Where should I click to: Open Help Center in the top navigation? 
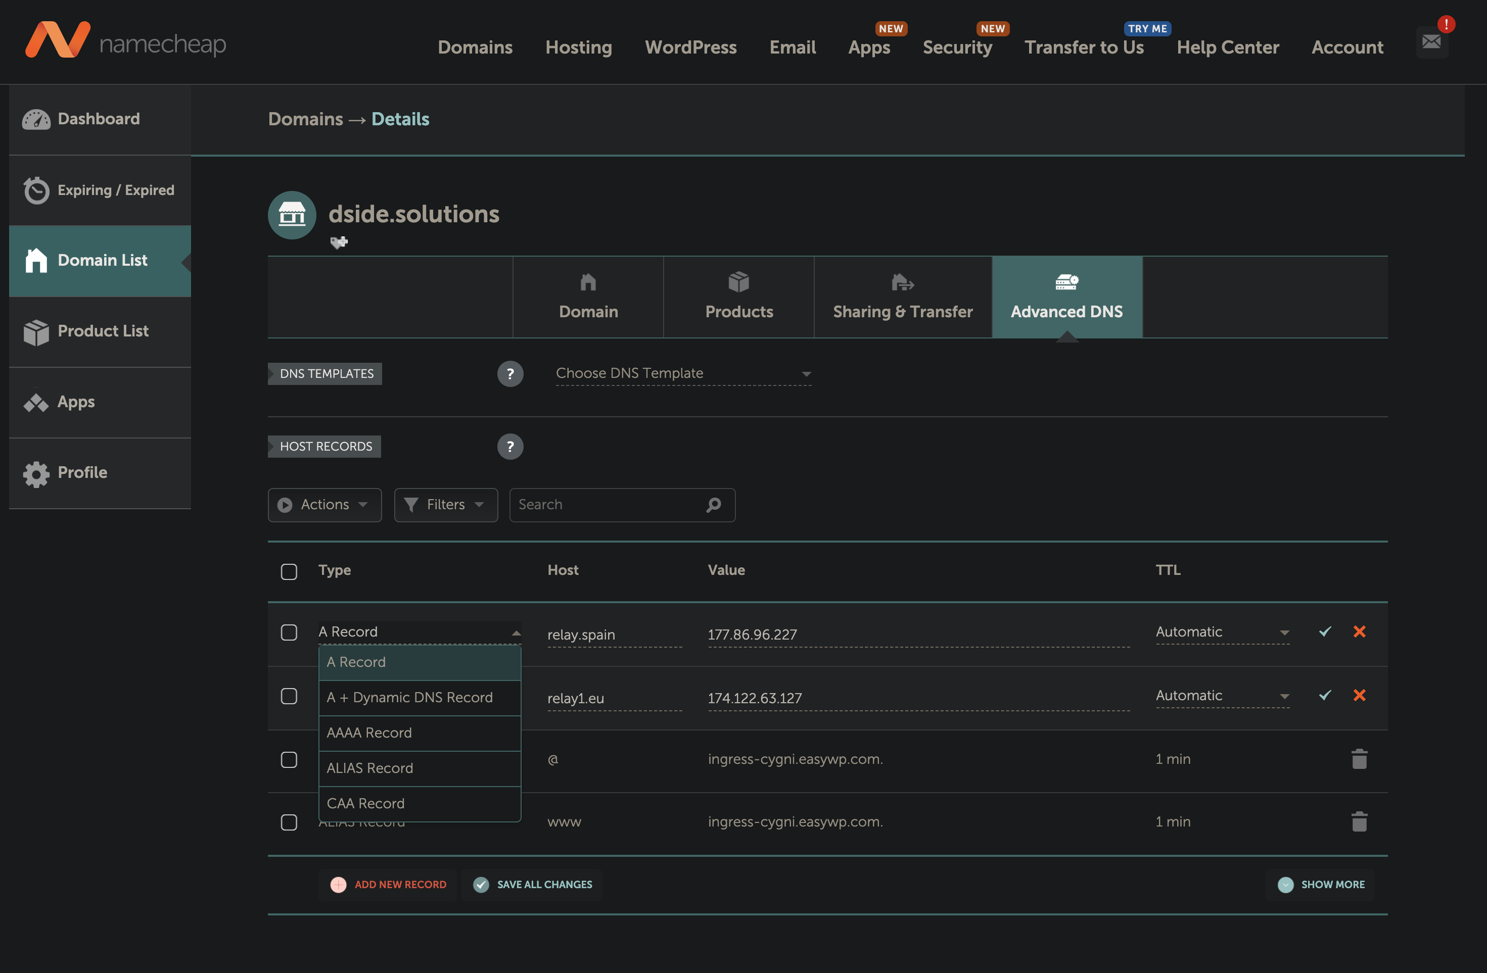(x=1228, y=47)
